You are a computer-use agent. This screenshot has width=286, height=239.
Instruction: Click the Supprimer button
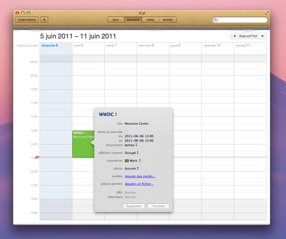pyautogui.click(x=134, y=206)
